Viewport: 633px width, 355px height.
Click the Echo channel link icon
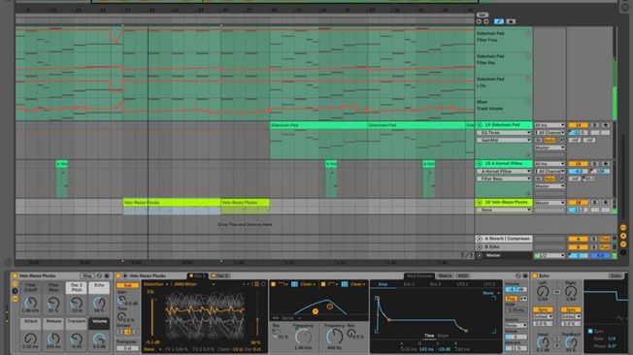(x=556, y=292)
